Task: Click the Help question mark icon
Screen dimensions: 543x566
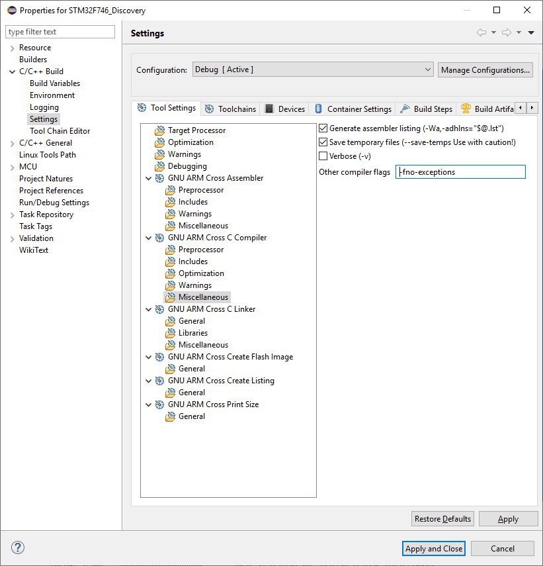Action: [18, 547]
